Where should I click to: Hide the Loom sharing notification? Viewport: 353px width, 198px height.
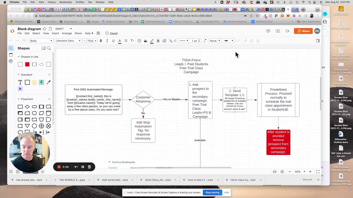coord(226,193)
